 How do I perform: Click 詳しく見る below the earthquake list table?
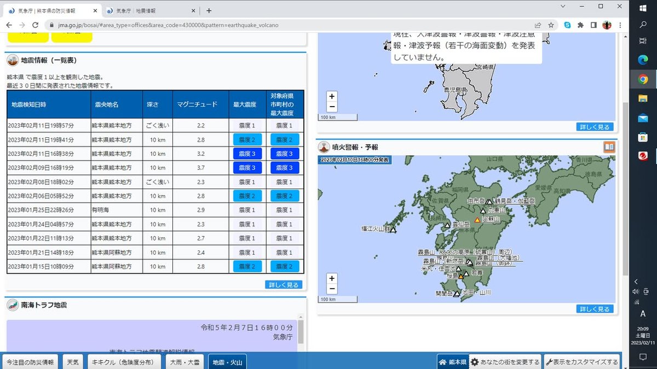click(x=284, y=285)
